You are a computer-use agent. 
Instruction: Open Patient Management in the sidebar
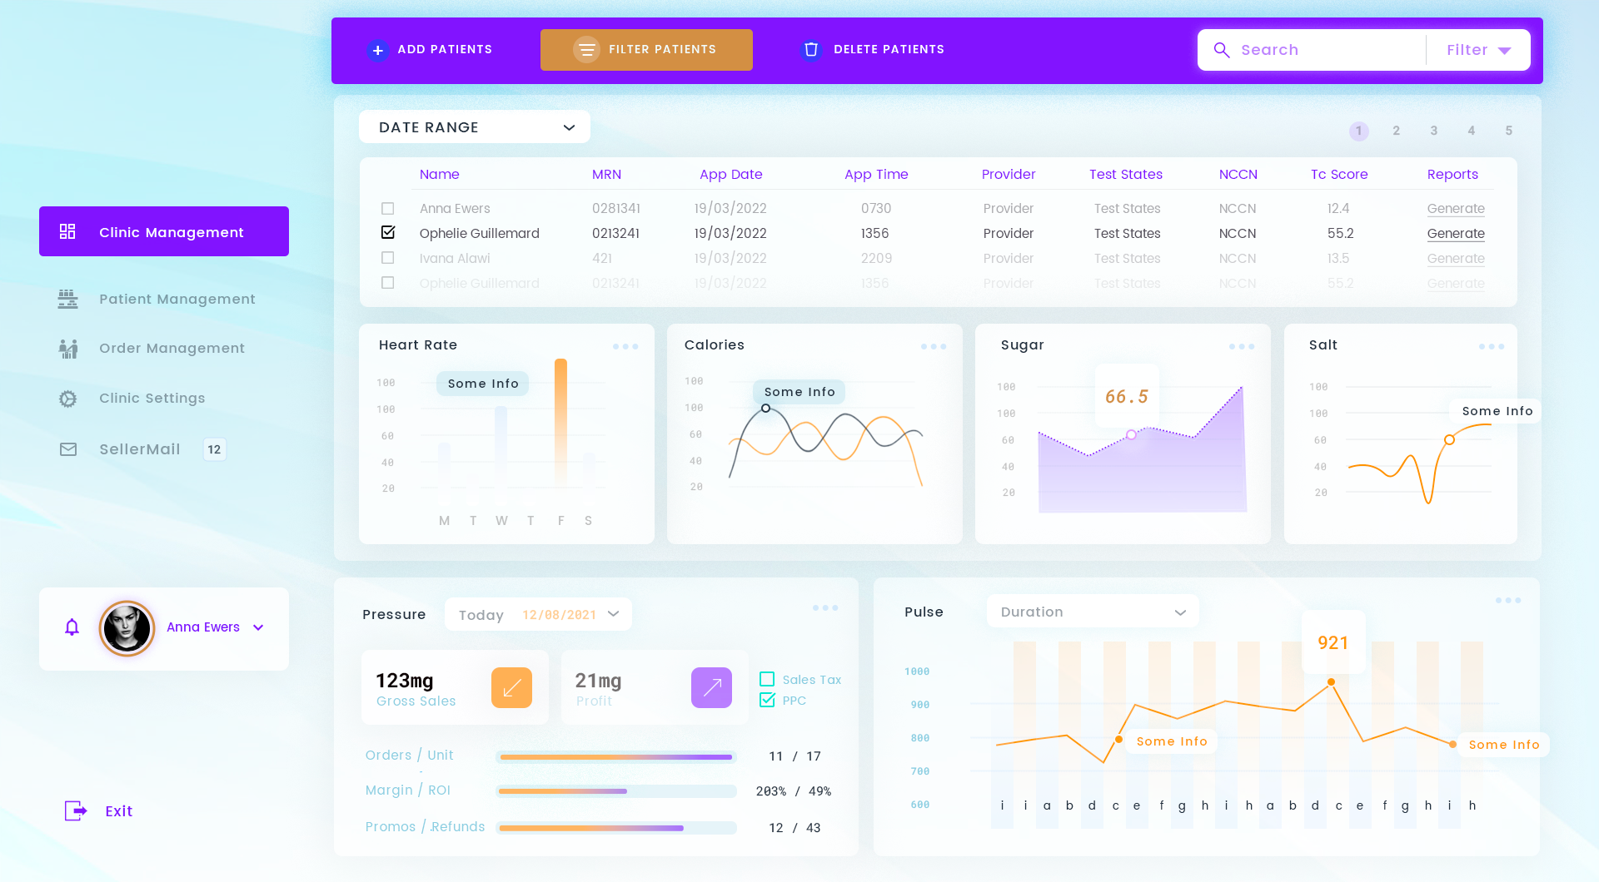[x=177, y=299]
